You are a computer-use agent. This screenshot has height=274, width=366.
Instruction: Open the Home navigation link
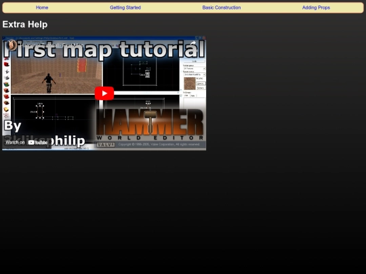(x=42, y=7)
